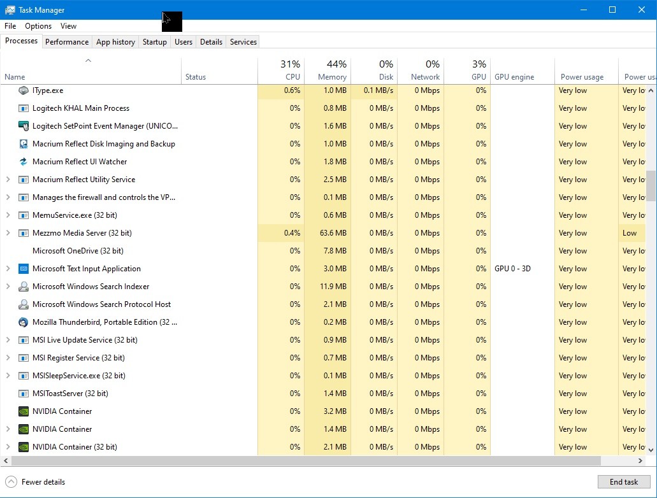The height and width of the screenshot is (498, 657).
Task: Click the MemuService.exe process icon
Action: coord(24,215)
